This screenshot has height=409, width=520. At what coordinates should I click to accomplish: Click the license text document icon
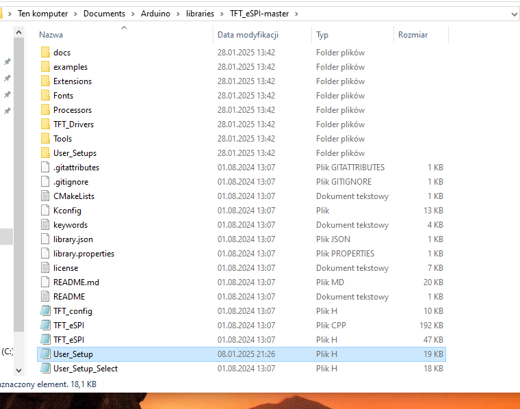45,268
